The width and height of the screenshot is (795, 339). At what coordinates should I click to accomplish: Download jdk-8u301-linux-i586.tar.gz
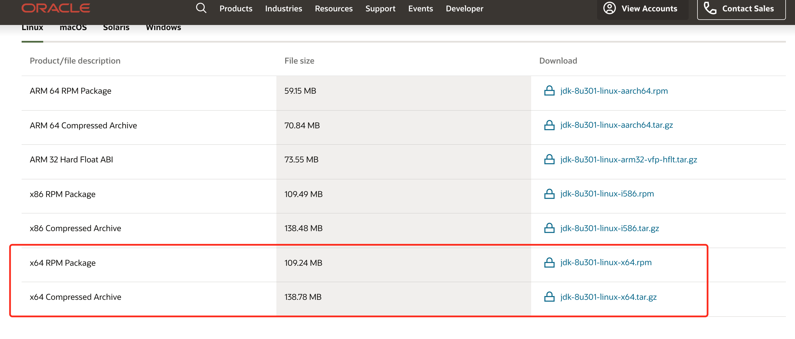pyautogui.click(x=610, y=228)
